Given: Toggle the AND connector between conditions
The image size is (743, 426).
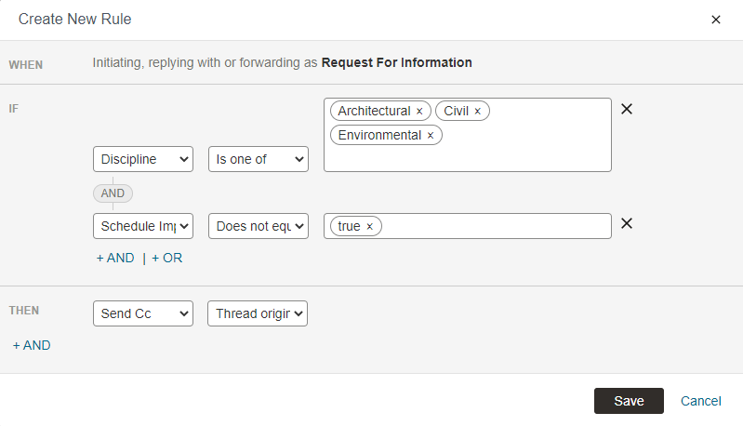Looking at the screenshot, I should [113, 193].
